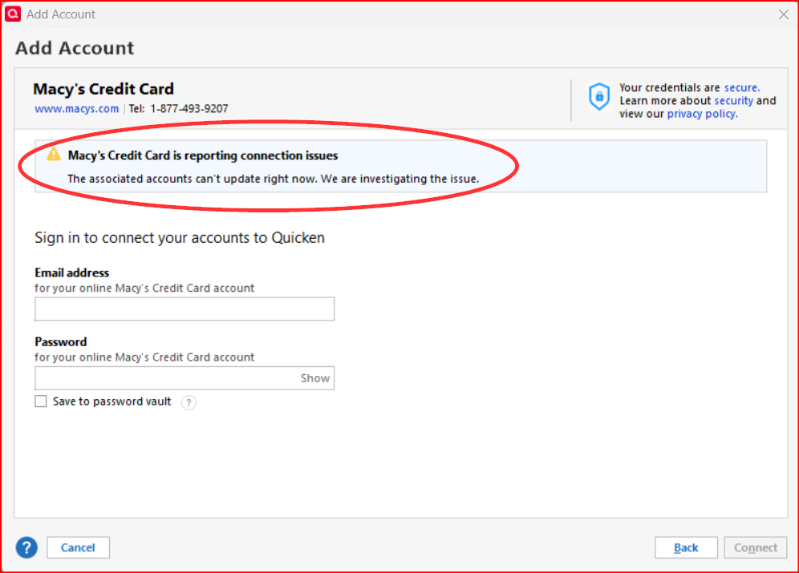799x573 pixels.
Task: Click the Password input field
Action: pos(185,378)
